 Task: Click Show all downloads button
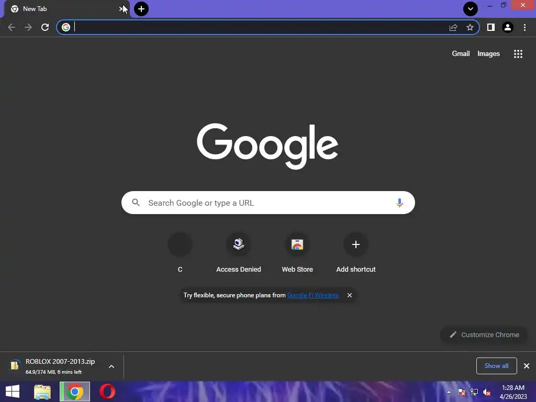point(496,366)
